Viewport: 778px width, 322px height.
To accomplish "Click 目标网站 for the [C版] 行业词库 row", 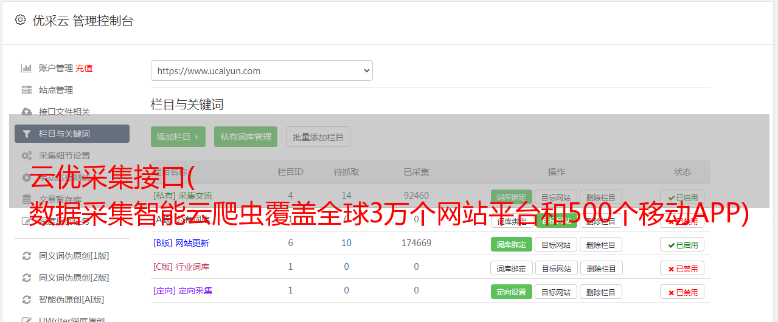I will click(556, 268).
